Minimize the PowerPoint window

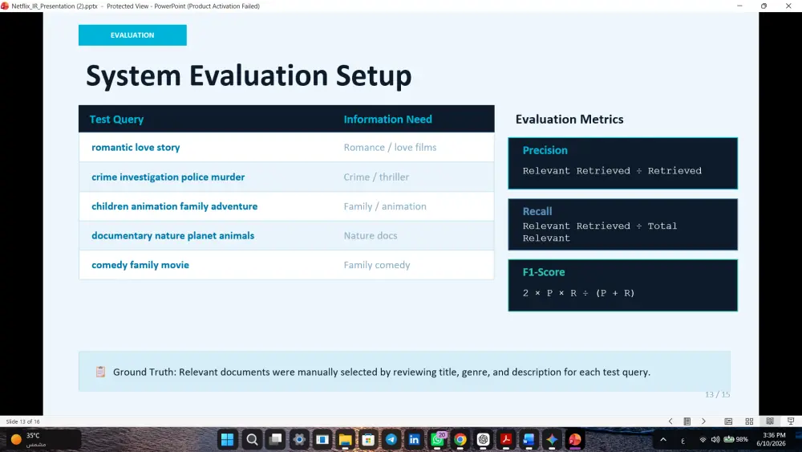pos(739,6)
